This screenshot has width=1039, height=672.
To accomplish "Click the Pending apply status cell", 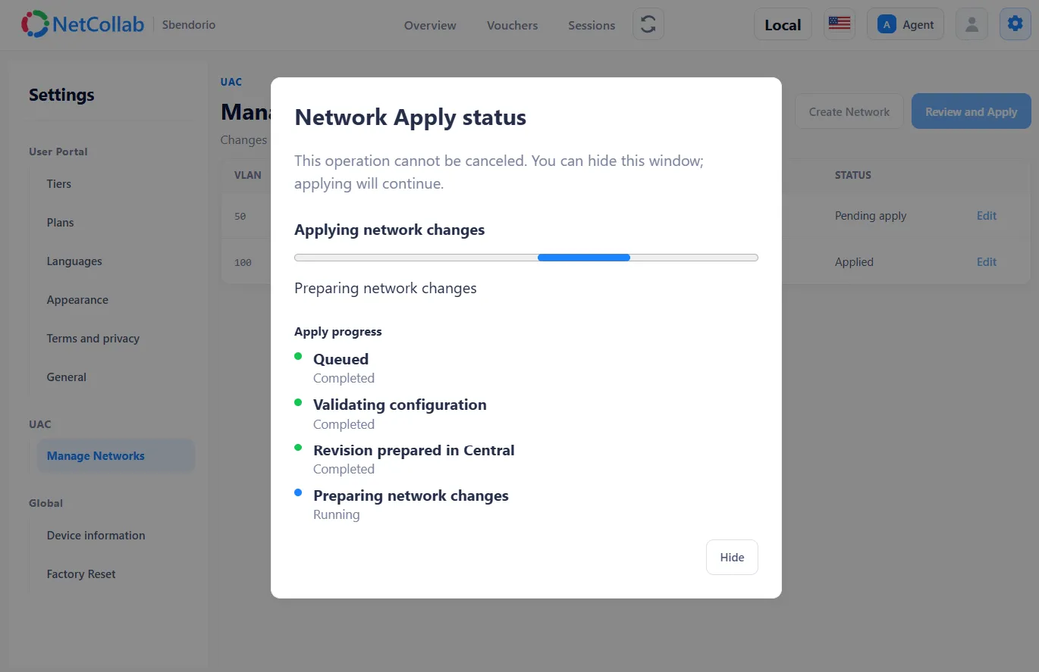I will tap(871, 216).
